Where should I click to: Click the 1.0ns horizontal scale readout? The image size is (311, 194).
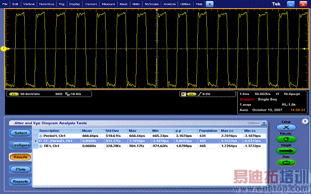[x=244, y=94]
